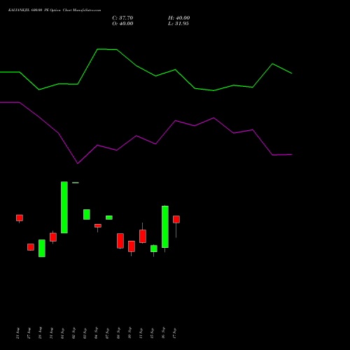The image size is (350, 350).
Task: Select the thin green dash candle for 02 Sep
Action: (76, 183)
